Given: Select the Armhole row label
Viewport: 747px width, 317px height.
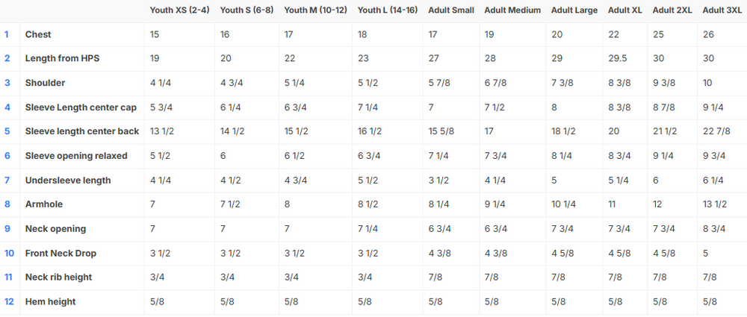Looking at the screenshot, I should click(44, 204).
